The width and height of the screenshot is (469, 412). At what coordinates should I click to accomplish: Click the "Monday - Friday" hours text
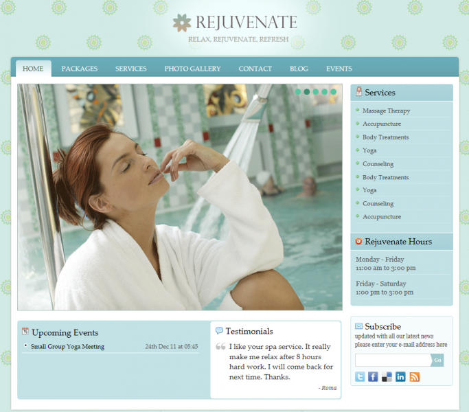click(x=380, y=260)
